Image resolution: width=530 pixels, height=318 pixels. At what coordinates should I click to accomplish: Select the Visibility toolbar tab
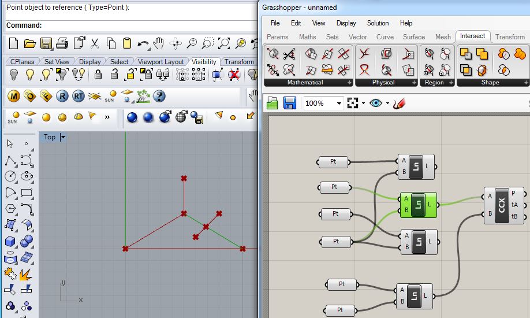[x=204, y=62]
